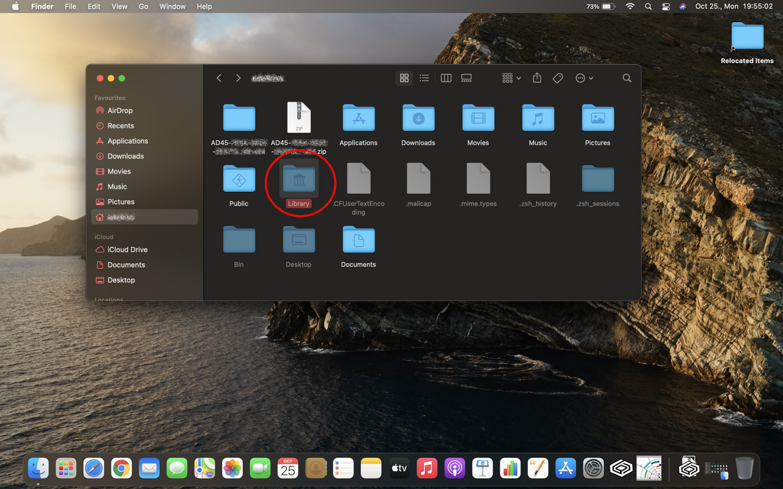This screenshot has height=489, width=783.
Task: Open Podcasts from the Dock
Action: [455, 469]
